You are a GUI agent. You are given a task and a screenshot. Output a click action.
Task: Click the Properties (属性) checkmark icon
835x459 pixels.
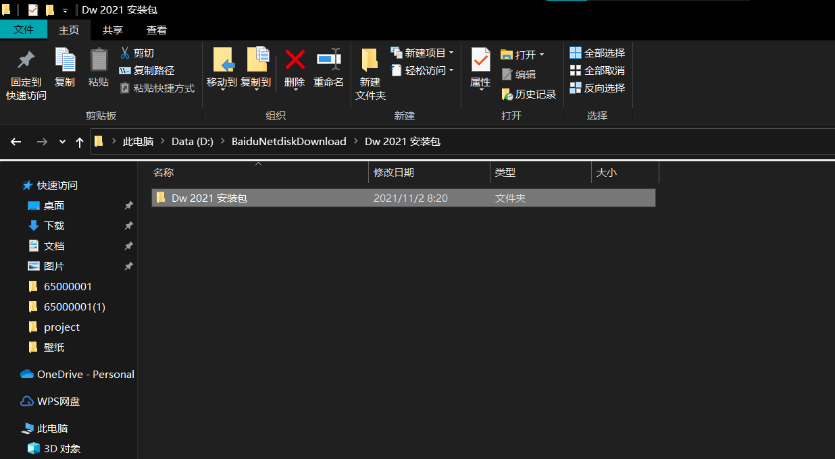480,59
